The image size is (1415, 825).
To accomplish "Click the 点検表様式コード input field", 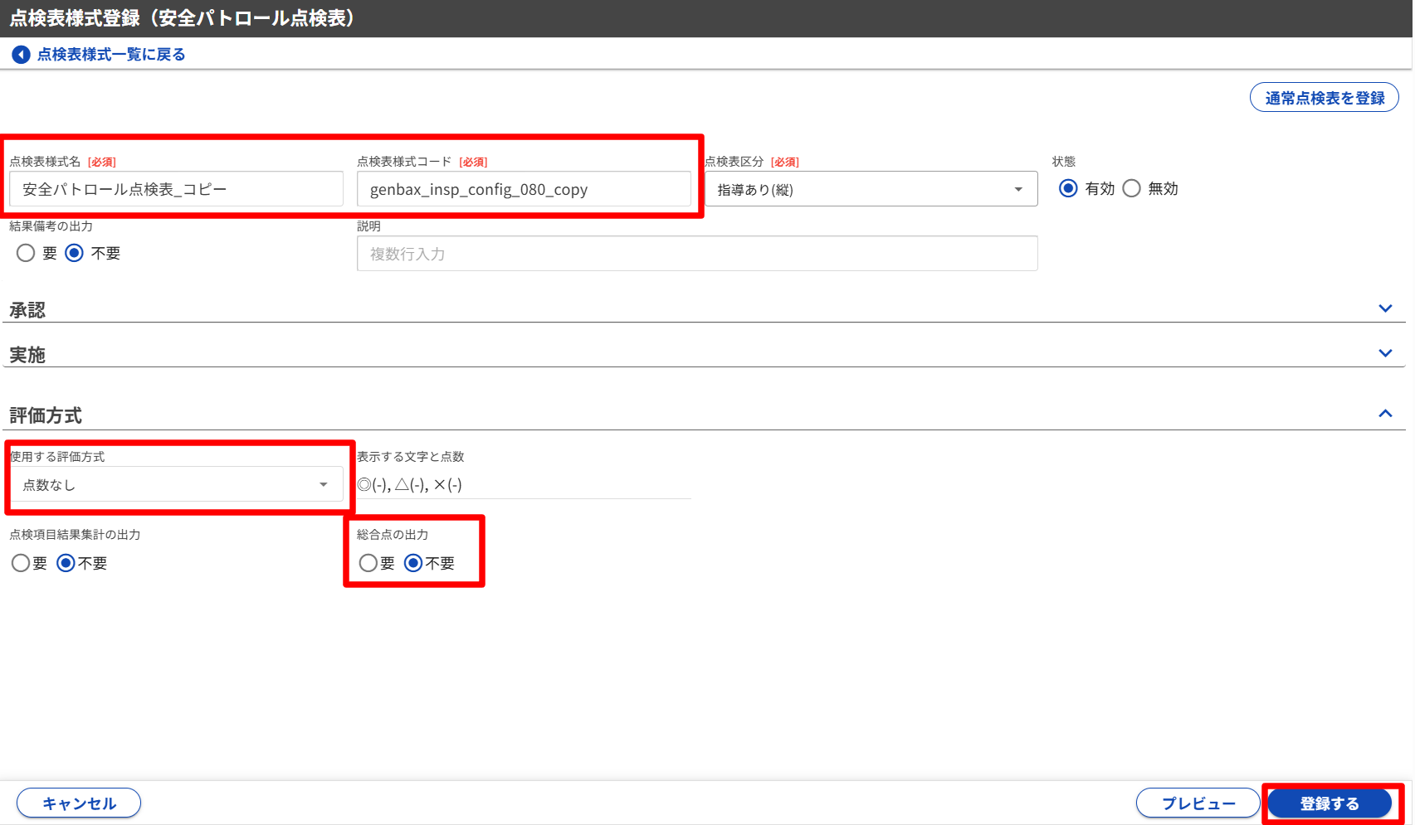I will (523, 189).
